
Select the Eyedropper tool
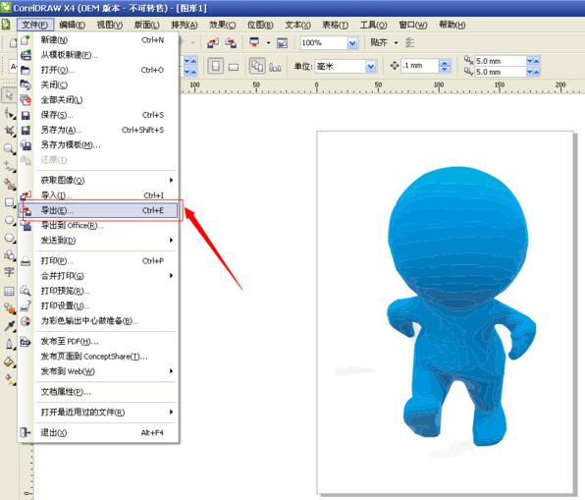(10, 326)
